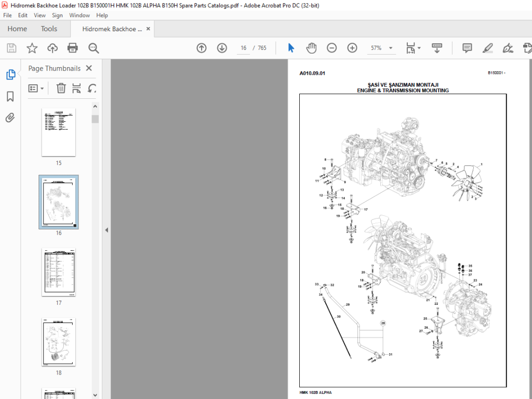Go to previous page arrow
Viewport: 532px width, 399px height.
pyautogui.click(x=202, y=48)
